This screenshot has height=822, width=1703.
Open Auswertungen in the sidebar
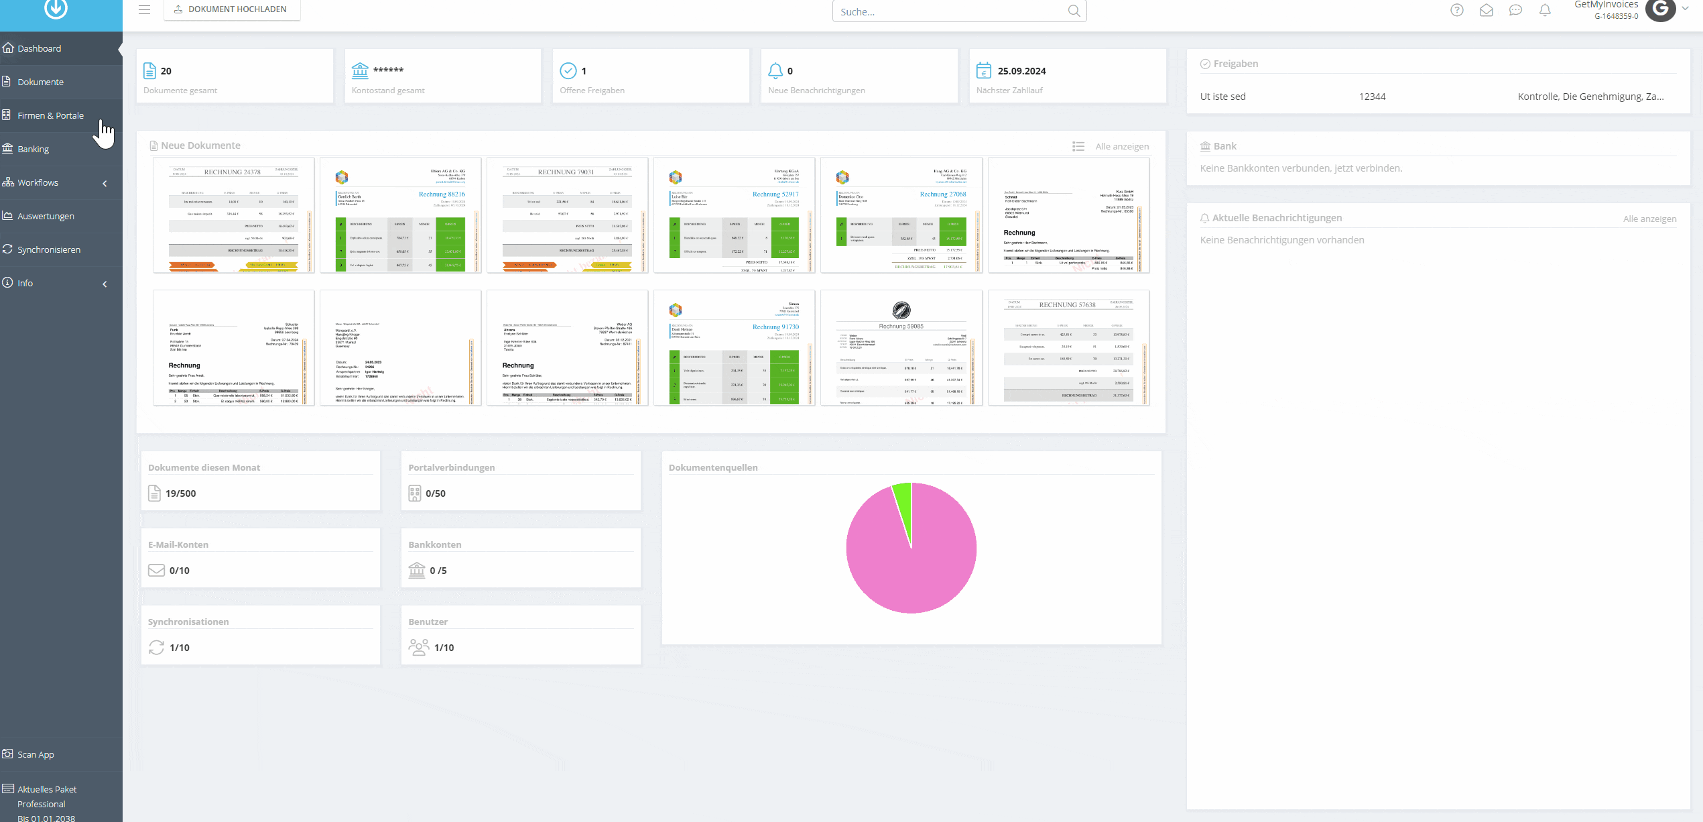click(x=61, y=216)
